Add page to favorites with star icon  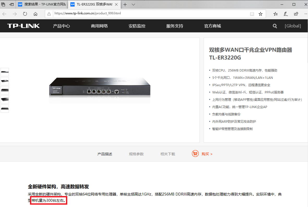tap(261, 14)
